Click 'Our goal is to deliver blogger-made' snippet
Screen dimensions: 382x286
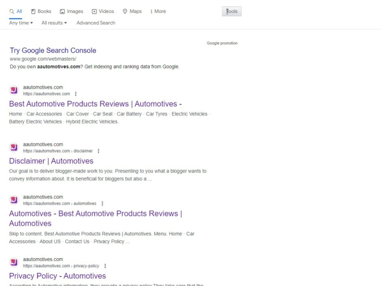coord(108,175)
